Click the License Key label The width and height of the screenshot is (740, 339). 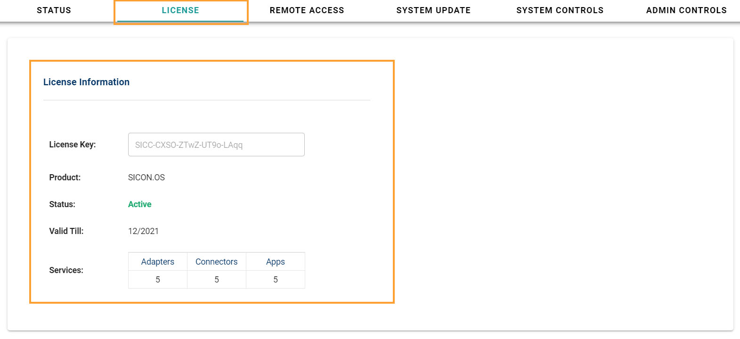coord(72,145)
